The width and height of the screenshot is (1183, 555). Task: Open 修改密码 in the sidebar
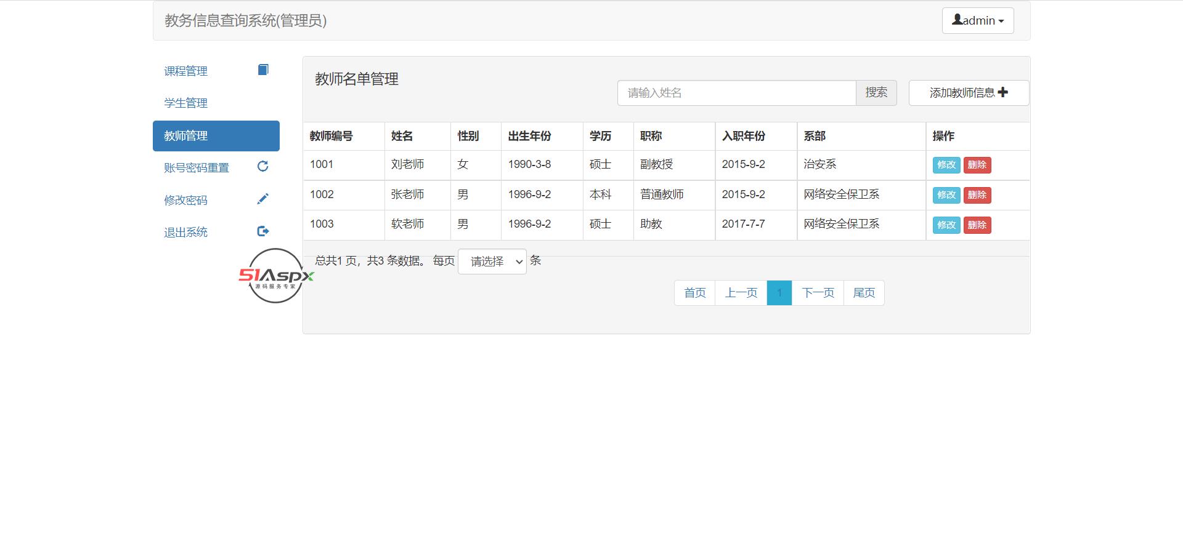click(x=216, y=200)
